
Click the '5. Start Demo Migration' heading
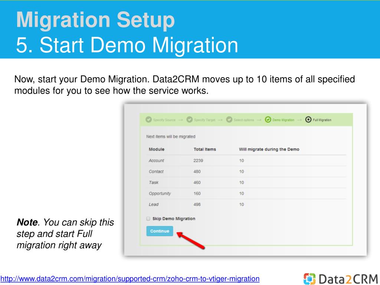[127, 45]
